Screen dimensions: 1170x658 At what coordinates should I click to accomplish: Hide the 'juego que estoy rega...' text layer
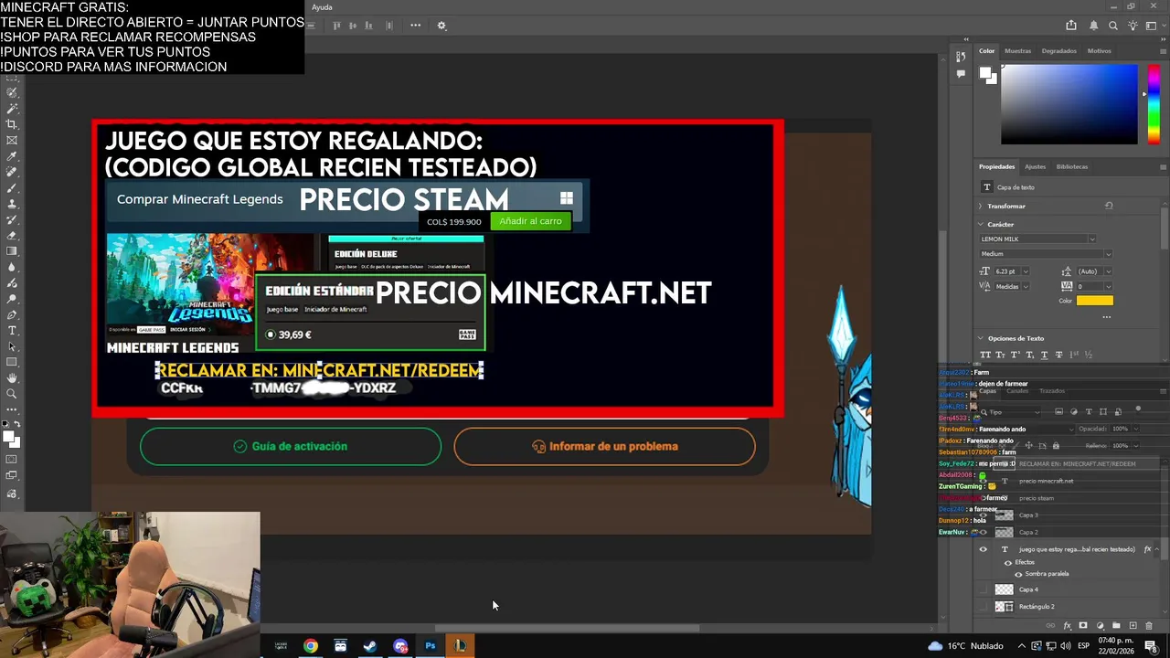point(983,549)
